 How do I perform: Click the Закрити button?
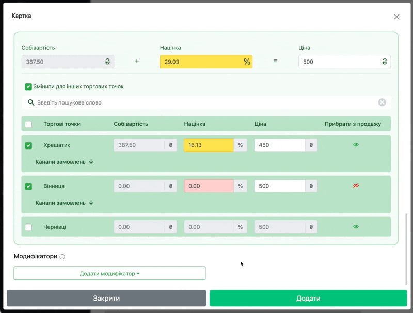(106, 298)
